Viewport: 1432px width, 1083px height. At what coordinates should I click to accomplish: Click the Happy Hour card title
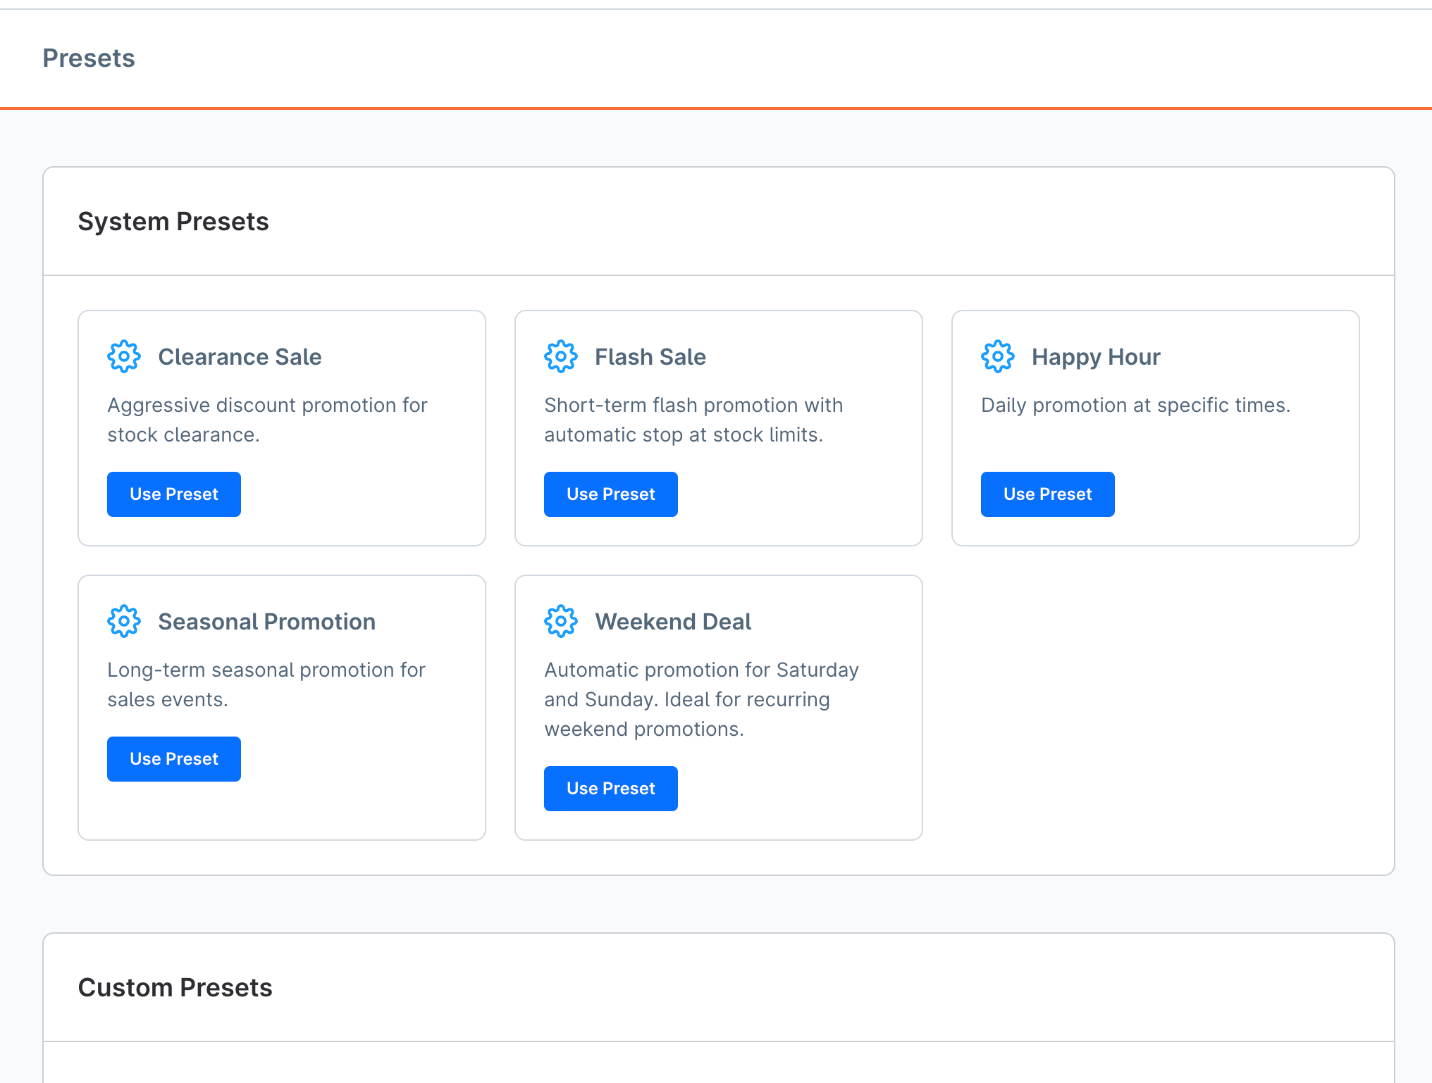(x=1096, y=356)
